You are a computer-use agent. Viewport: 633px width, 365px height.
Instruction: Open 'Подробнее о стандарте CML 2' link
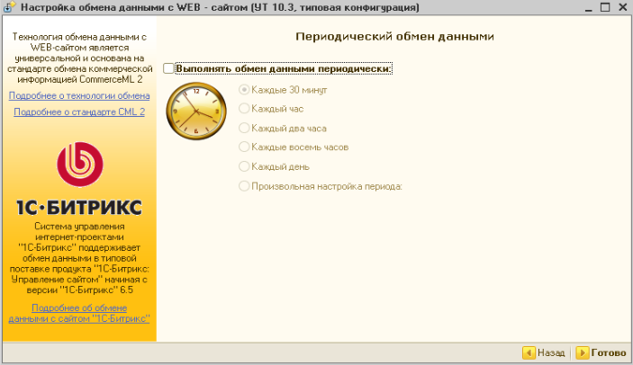coord(79,112)
